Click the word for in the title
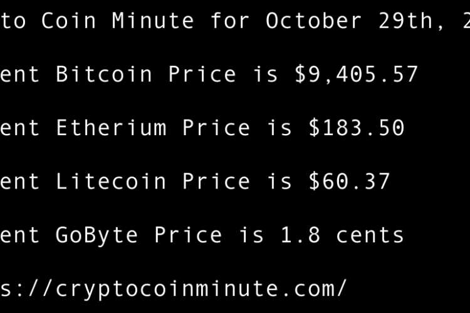 (x=230, y=21)
